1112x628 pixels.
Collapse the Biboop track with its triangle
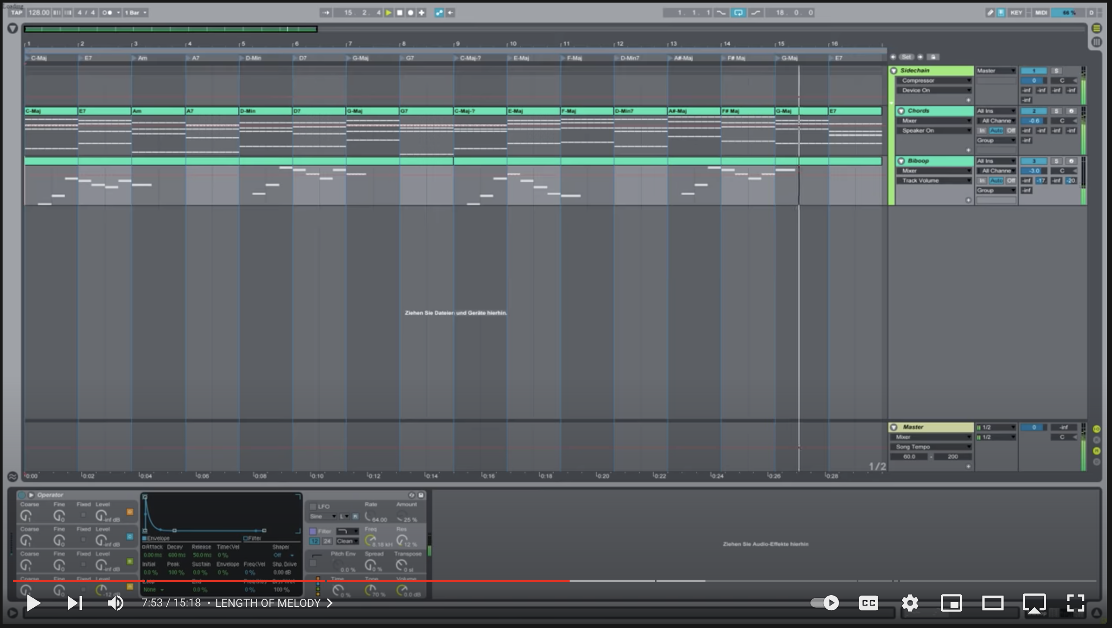[901, 161]
